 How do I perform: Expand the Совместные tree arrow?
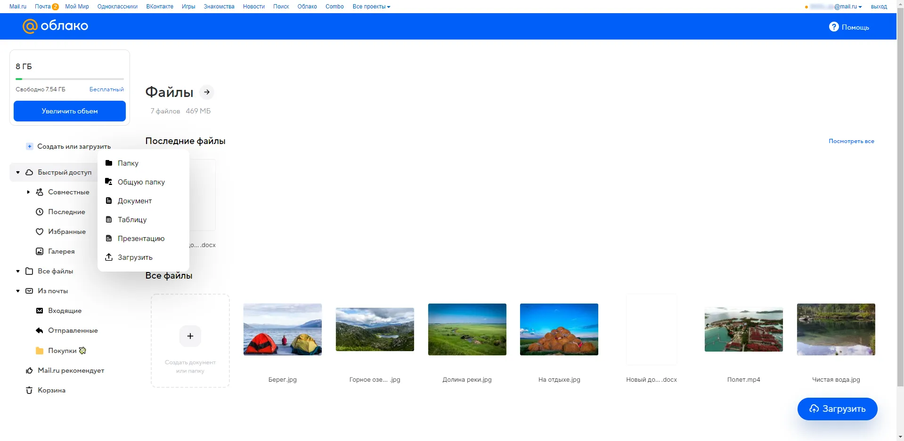28,192
